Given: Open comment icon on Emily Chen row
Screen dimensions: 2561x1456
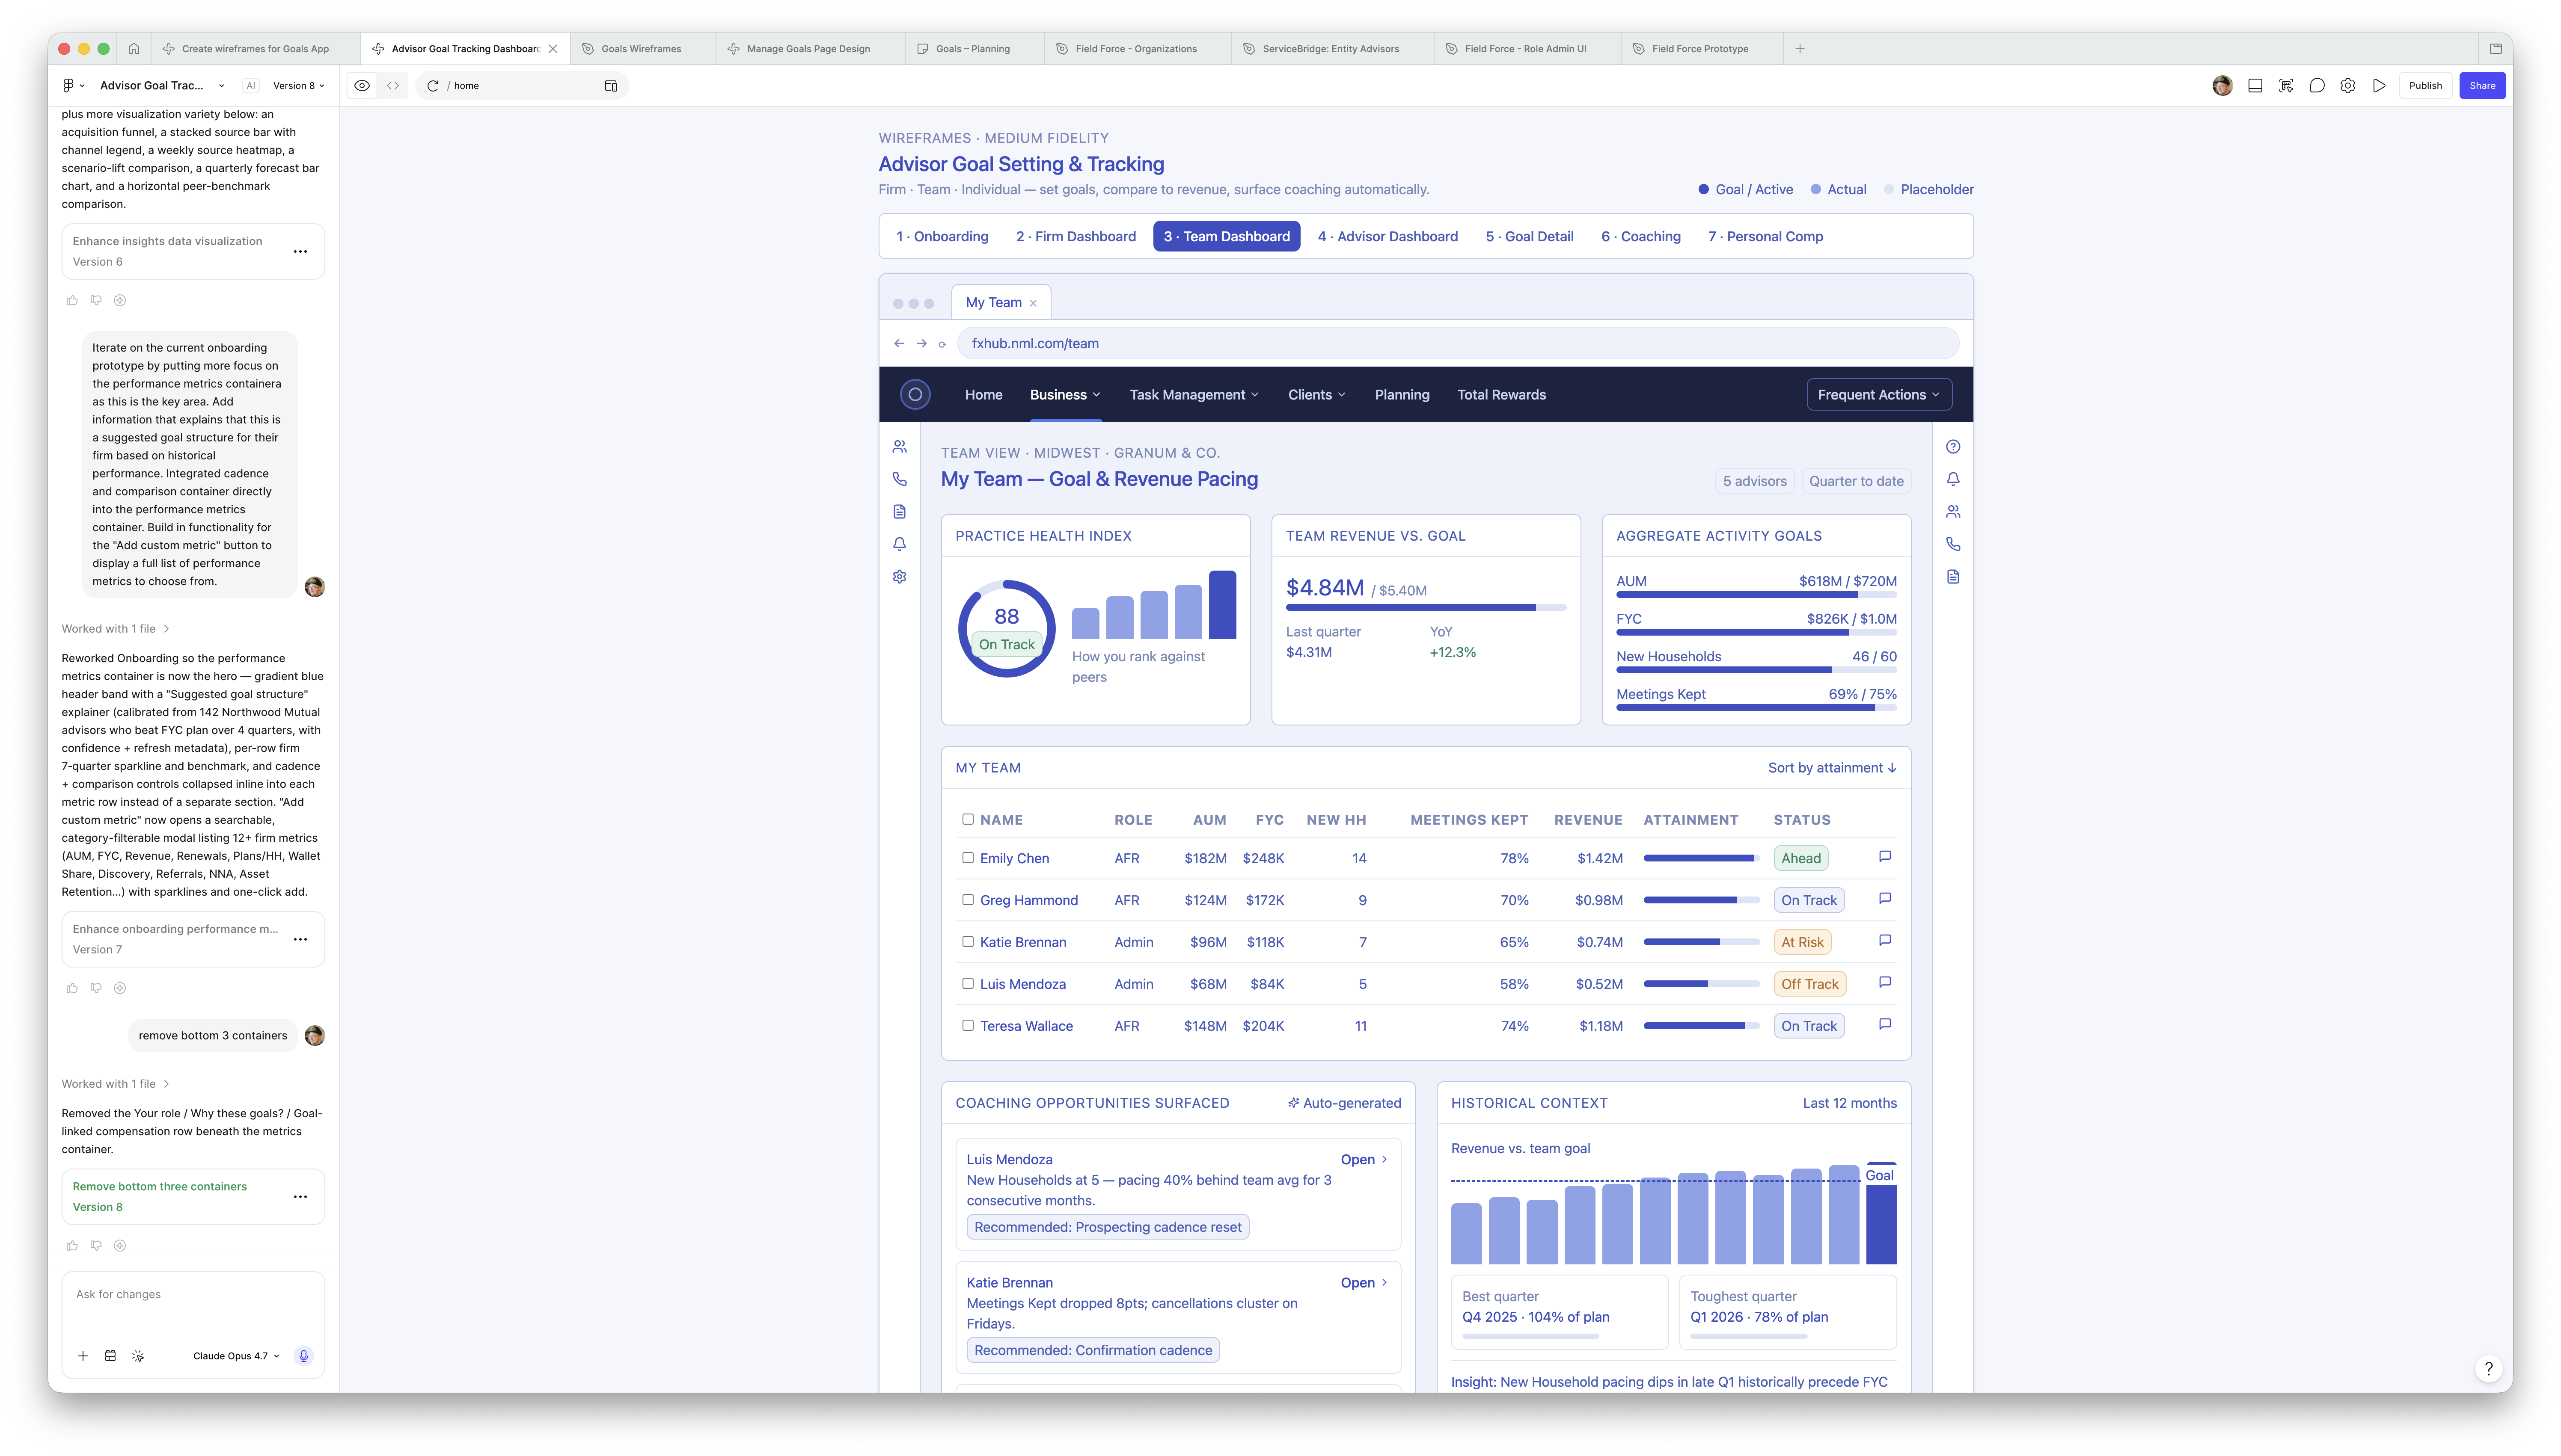Looking at the screenshot, I should click(1885, 856).
